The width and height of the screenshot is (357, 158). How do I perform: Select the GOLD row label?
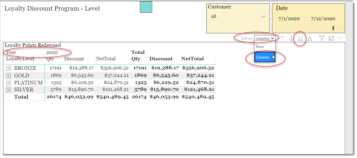[22, 76]
